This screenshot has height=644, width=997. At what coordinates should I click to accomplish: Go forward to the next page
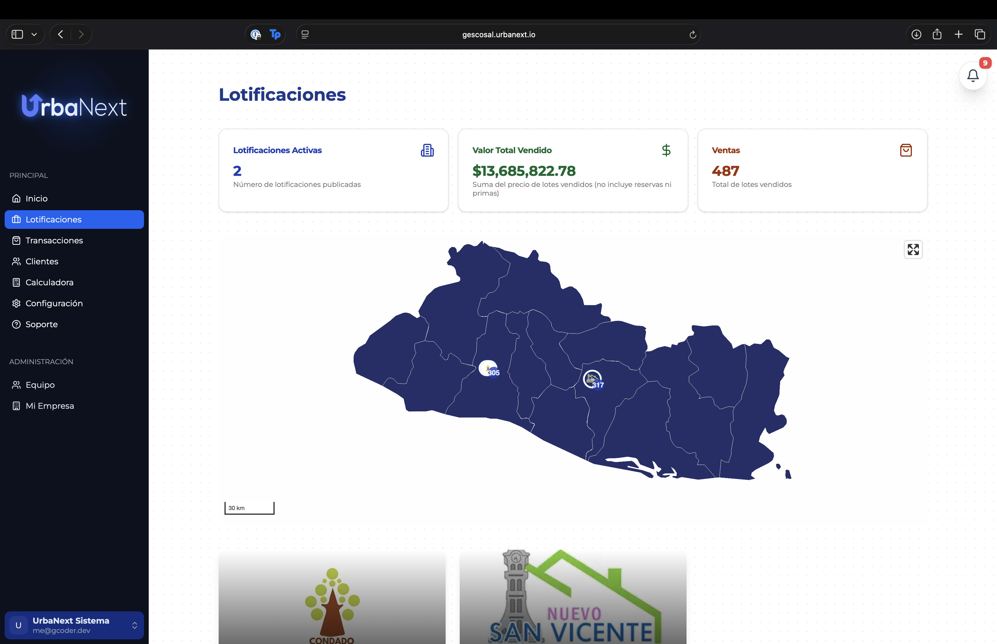click(81, 34)
